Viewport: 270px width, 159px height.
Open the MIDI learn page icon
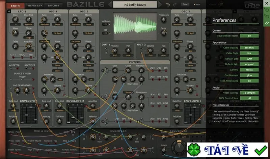coord(267,10)
